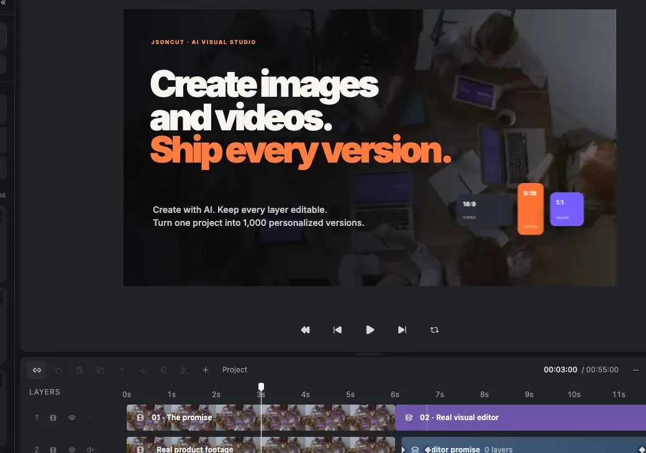Add a new layer with the plus icon
Screen dimensions: 646x453
coord(206,370)
